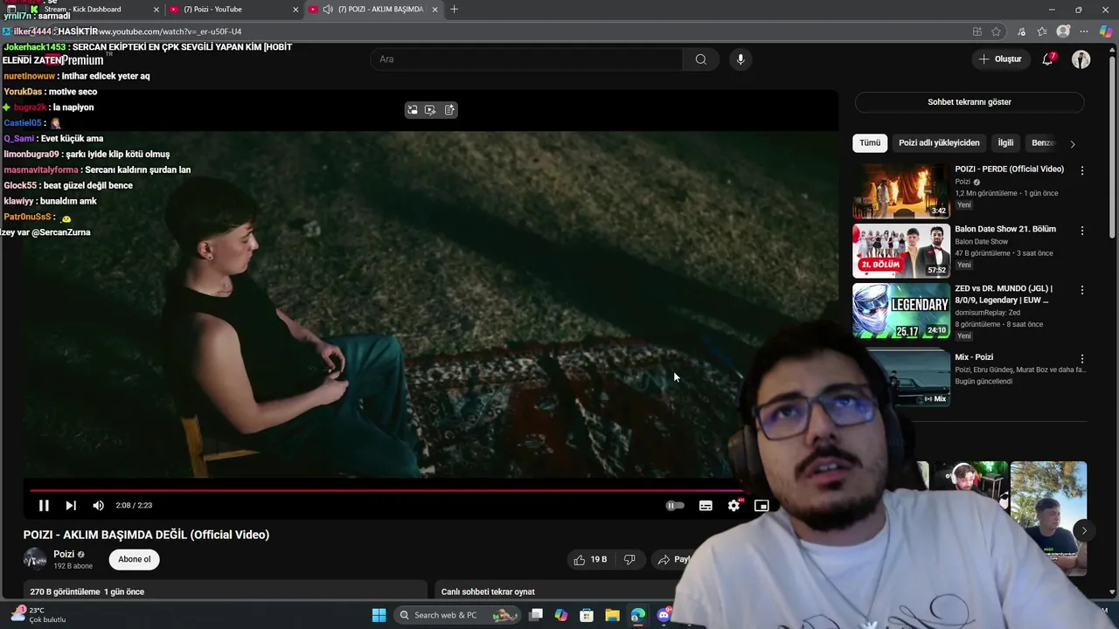Click 'Canlı sohbeti tekrar oynat' text
Viewport: 1119px width, 629px height.
click(x=488, y=591)
